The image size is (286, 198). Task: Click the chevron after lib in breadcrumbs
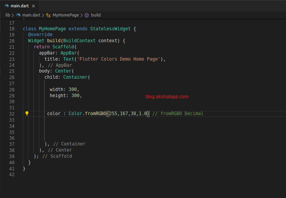13,15
